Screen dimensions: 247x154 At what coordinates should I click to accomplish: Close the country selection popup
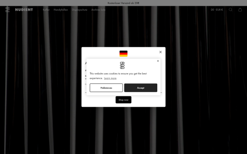point(161,52)
